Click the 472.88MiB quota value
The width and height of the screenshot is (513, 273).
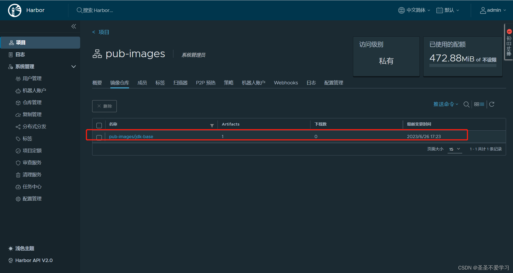452,58
